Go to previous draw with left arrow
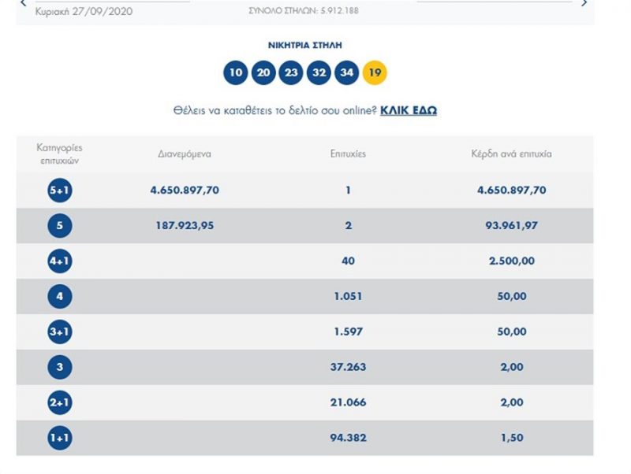Screen dimensions: 631x474 pos(24,4)
